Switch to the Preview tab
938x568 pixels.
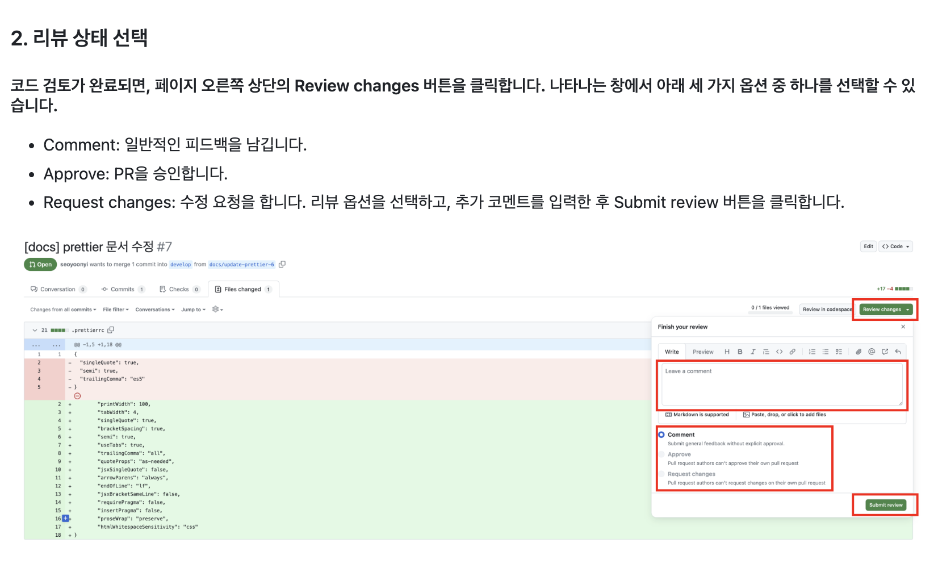[x=703, y=352]
